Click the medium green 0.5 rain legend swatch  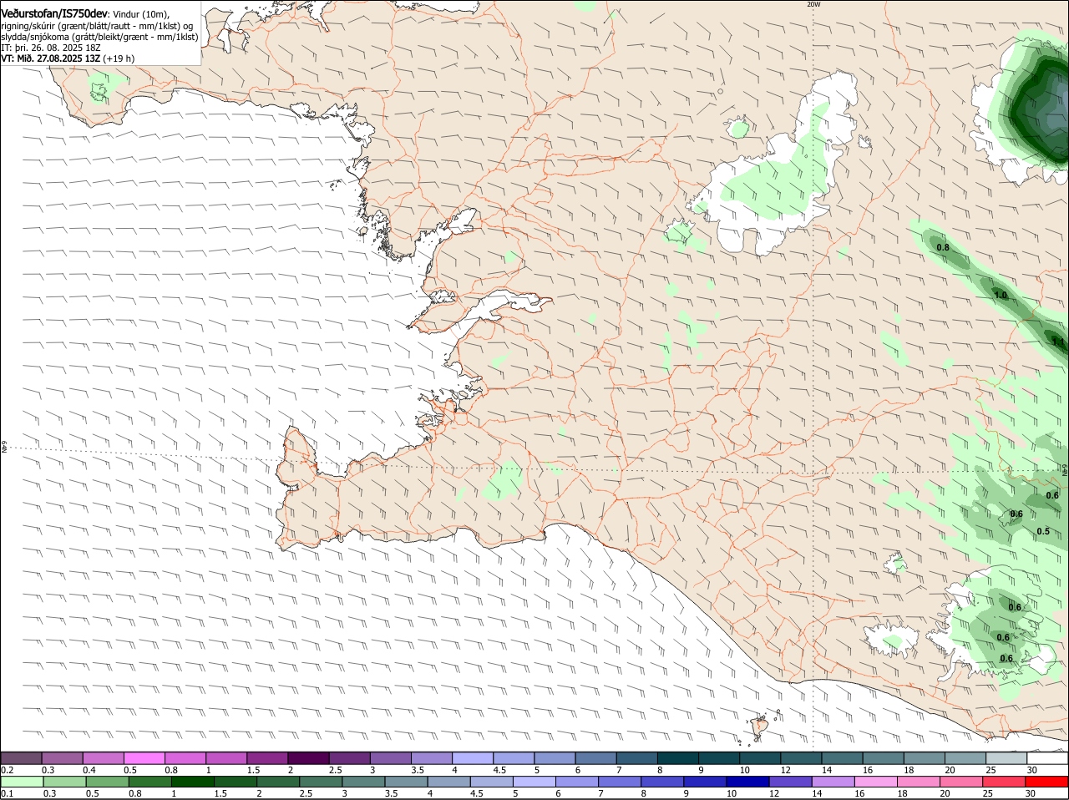click(x=107, y=782)
